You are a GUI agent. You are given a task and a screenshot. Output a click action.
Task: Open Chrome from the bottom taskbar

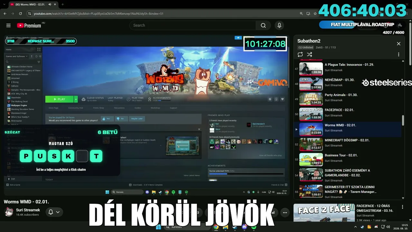216,227
